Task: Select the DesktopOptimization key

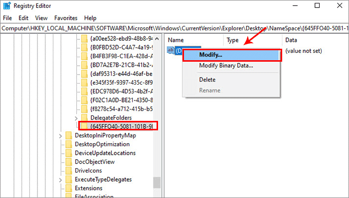Action: point(102,144)
